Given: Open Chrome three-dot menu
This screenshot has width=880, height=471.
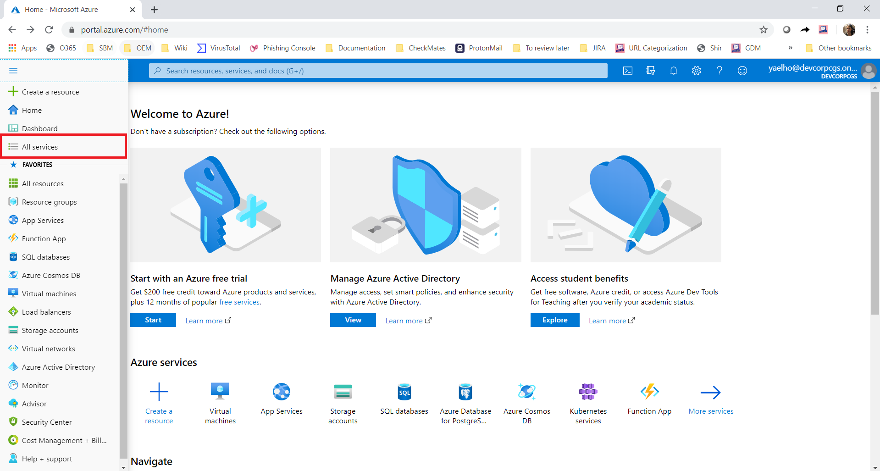Looking at the screenshot, I should click(867, 30).
